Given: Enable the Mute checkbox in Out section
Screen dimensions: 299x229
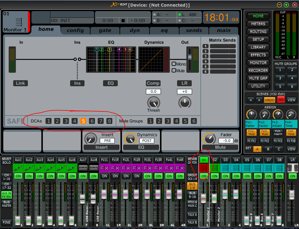Looking at the screenshot, I should pos(174,70).
